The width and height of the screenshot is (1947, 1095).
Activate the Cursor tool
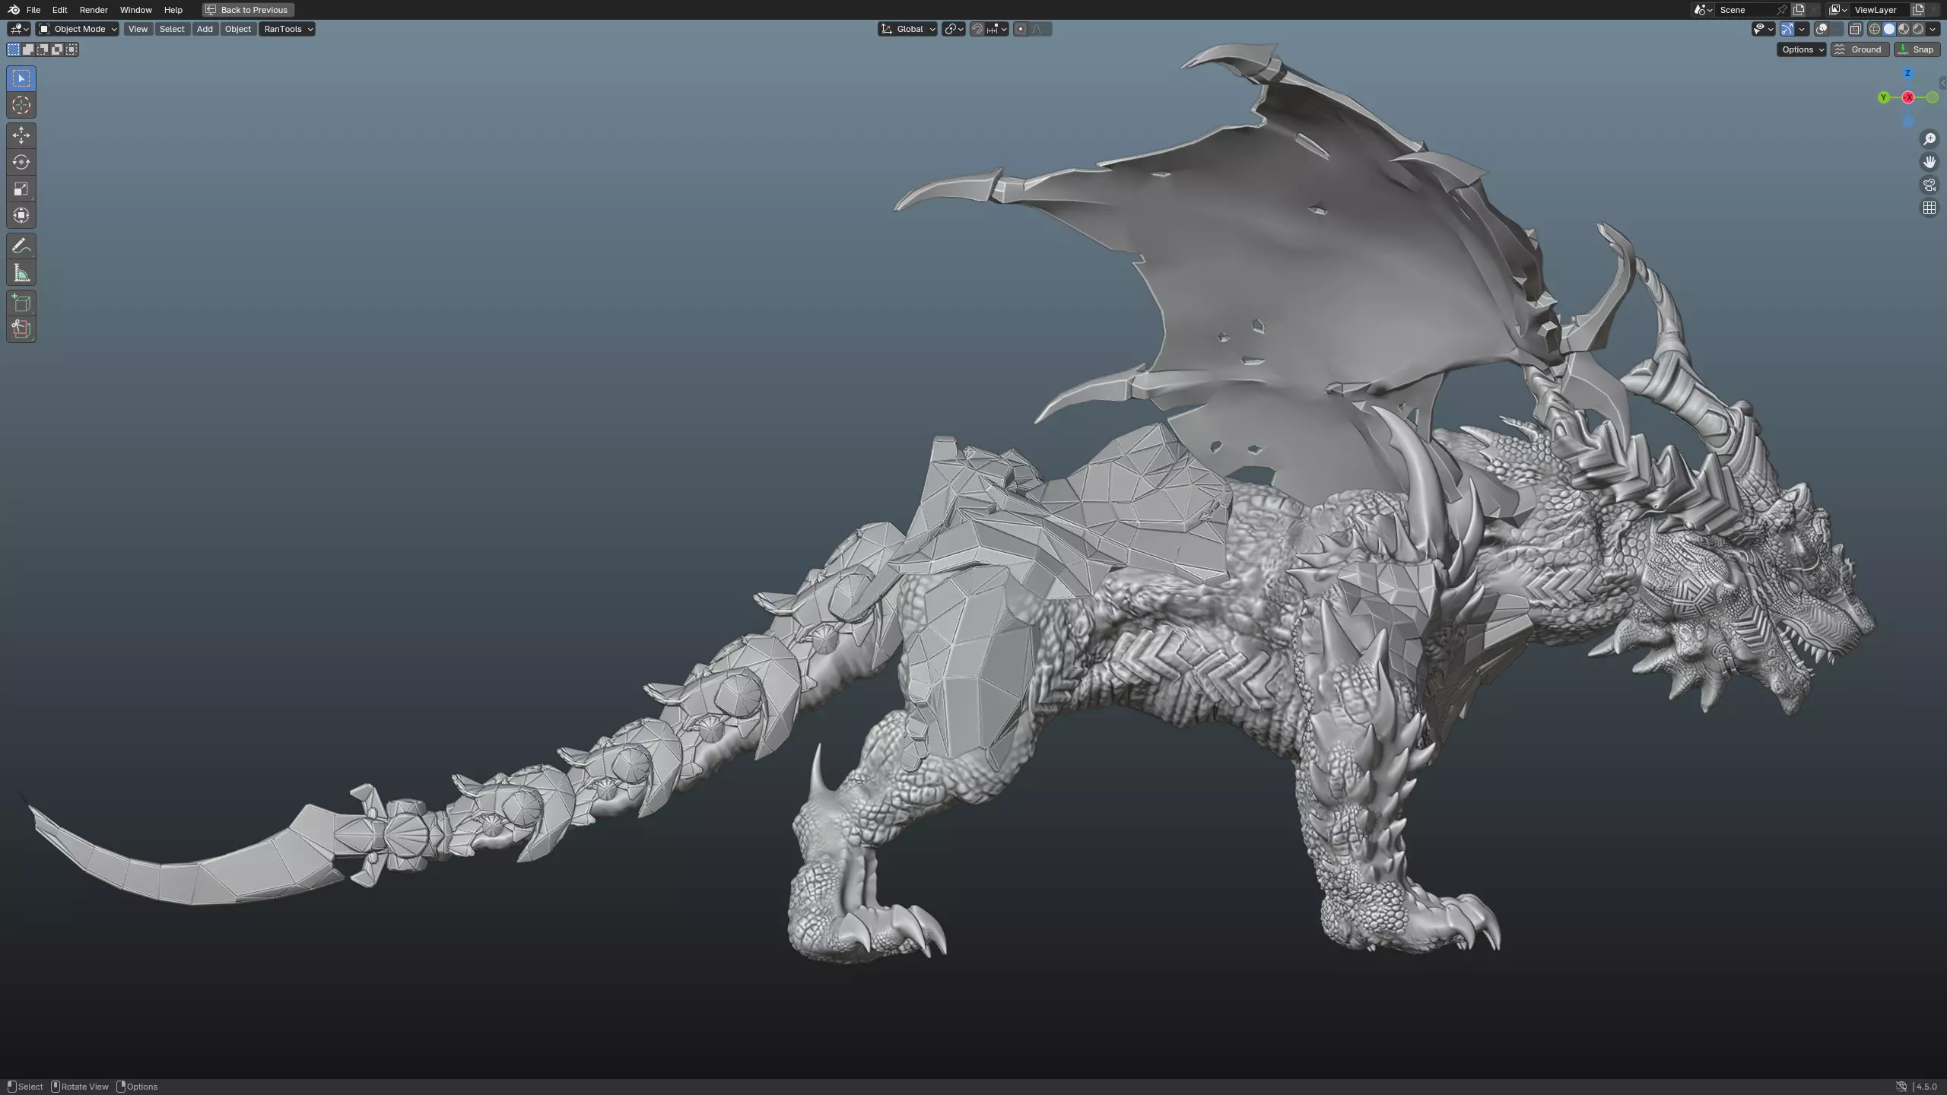(21, 105)
